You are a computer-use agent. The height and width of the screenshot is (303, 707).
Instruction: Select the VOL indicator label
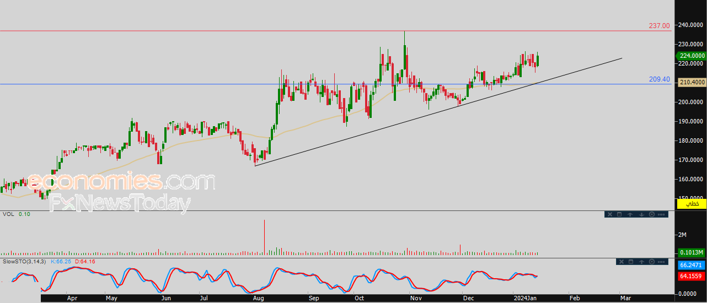click(x=8, y=214)
